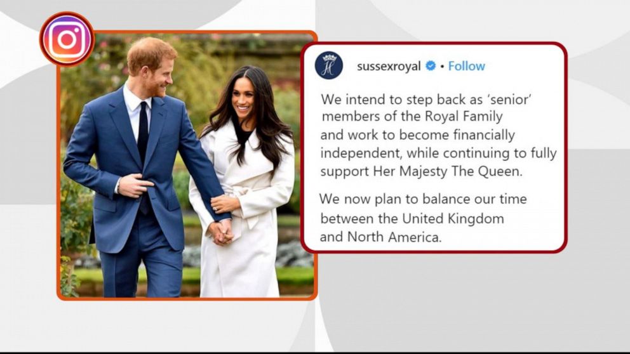
Task: Select "We now plan to balance our time"
Action: pyautogui.click(x=423, y=199)
